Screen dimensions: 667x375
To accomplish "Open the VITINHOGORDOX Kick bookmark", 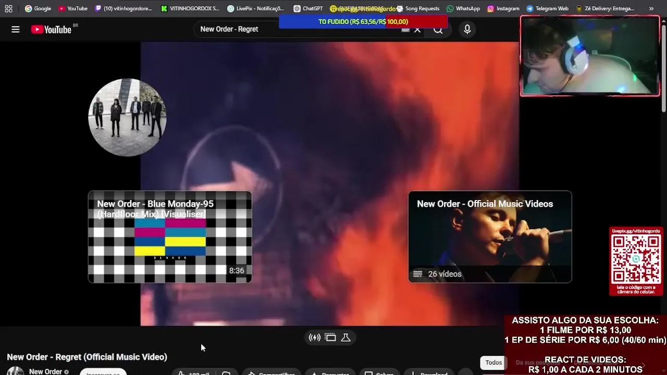I will [x=190, y=8].
